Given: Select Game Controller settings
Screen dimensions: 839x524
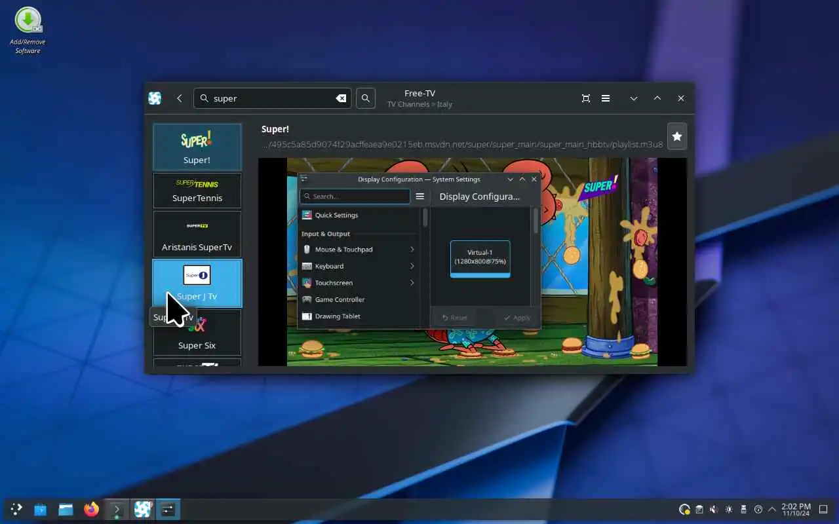Looking at the screenshot, I should click(x=359, y=299).
